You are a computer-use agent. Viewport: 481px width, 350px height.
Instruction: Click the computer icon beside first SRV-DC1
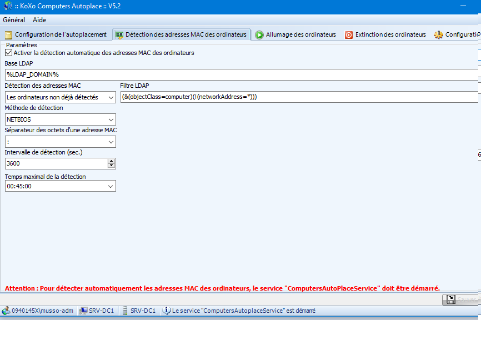(83, 311)
